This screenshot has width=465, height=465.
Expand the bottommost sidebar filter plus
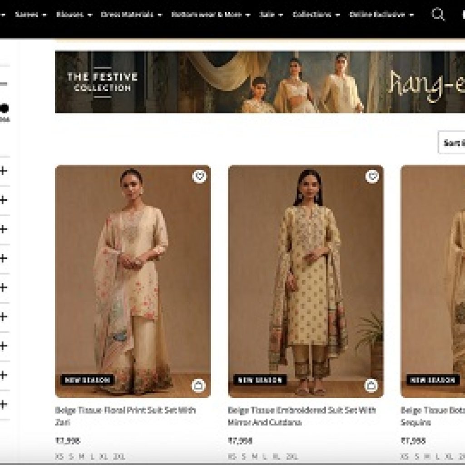4,404
